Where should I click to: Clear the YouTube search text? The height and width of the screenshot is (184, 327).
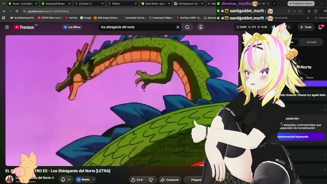(x=178, y=27)
